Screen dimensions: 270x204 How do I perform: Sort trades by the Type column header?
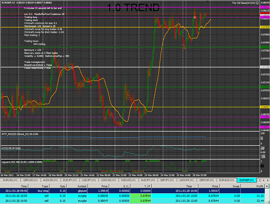tap(39, 186)
